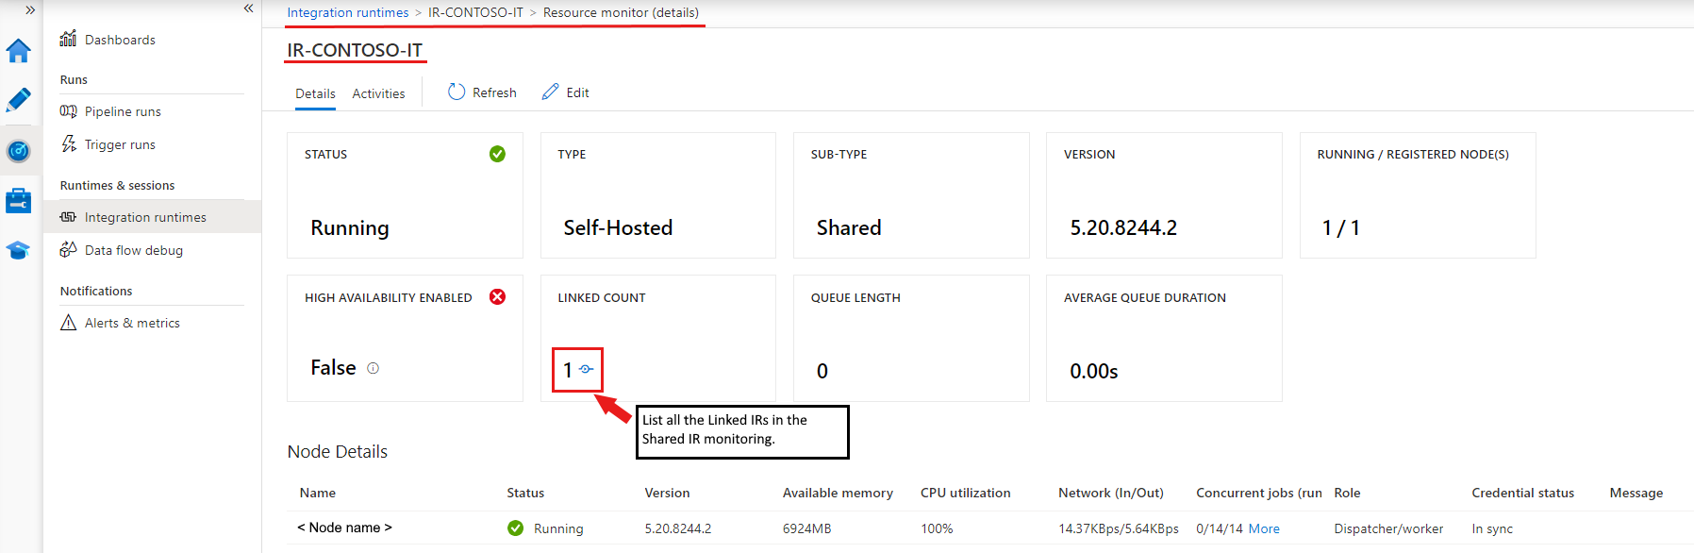Click the Shared sub-type value
Image resolution: width=1694 pixels, height=553 pixels.
tap(849, 227)
